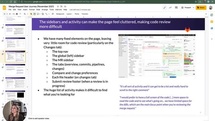This screenshot has width=215, height=121.
Task: Open the line type dropdown arrow
Action: tap(49, 14)
